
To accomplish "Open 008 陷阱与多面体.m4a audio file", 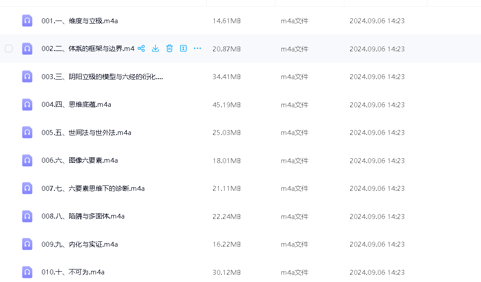I will (x=83, y=216).
